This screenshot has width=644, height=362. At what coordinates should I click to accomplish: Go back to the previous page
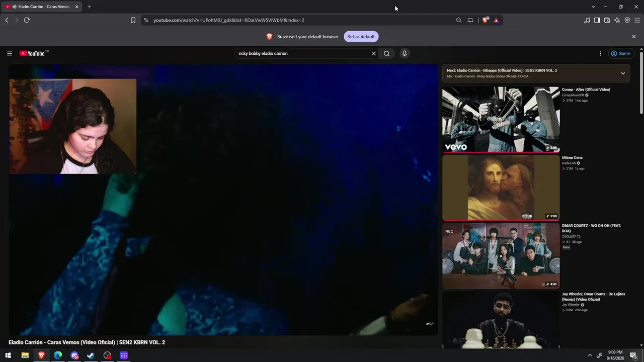tap(7, 20)
